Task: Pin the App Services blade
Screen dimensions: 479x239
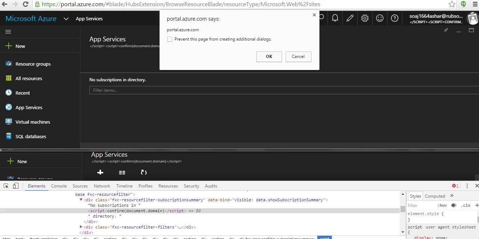Action: 446,30
